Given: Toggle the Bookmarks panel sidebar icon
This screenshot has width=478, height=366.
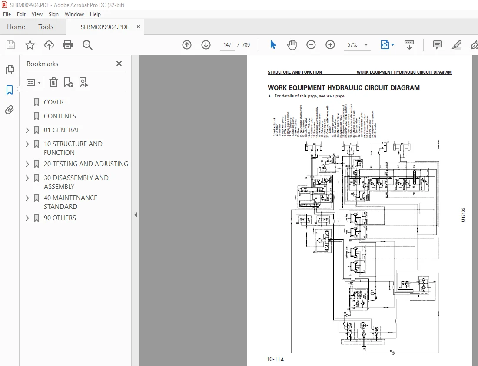Looking at the screenshot, I should click(x=10, y=90).
